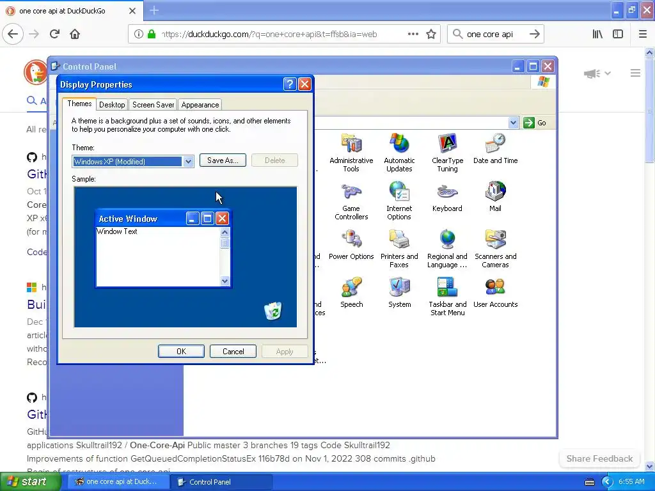The image size is (655, 491).
Task: Switch to the Screen Saver tab
Action: pos(153,105)
